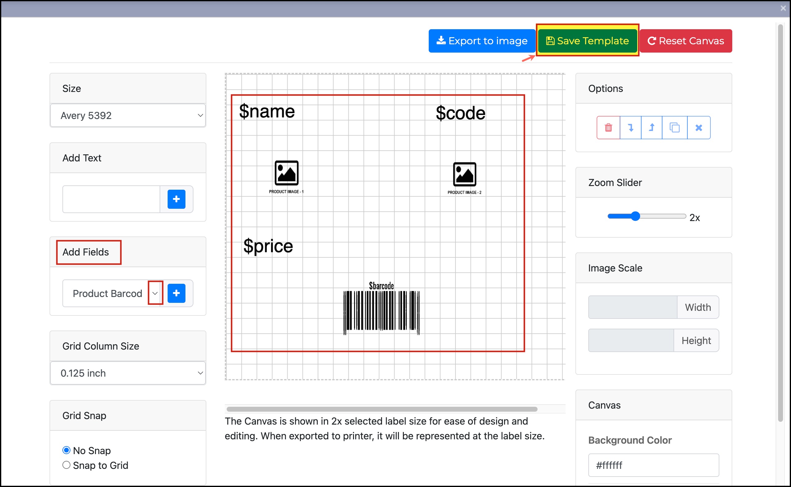The height and width of the screenshot is (487, 791).
Task: Enable Snap to Grid option
Action: [x=66, y=465]
